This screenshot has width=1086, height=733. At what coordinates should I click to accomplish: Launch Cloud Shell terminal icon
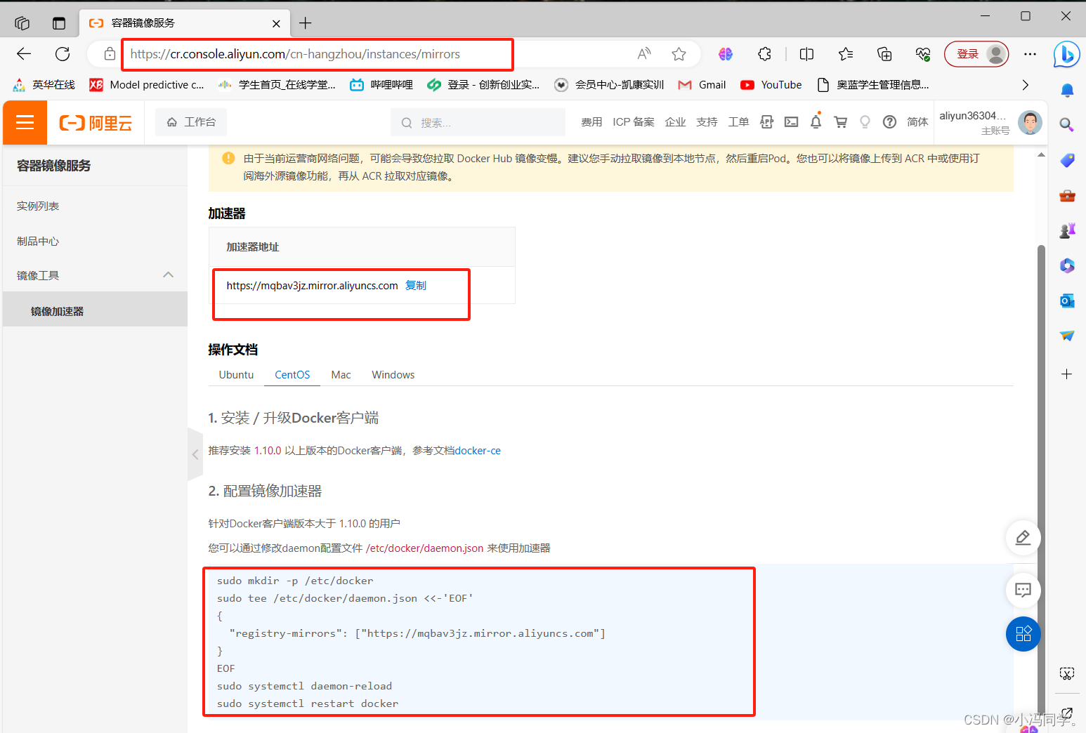[x=791, y=122]
